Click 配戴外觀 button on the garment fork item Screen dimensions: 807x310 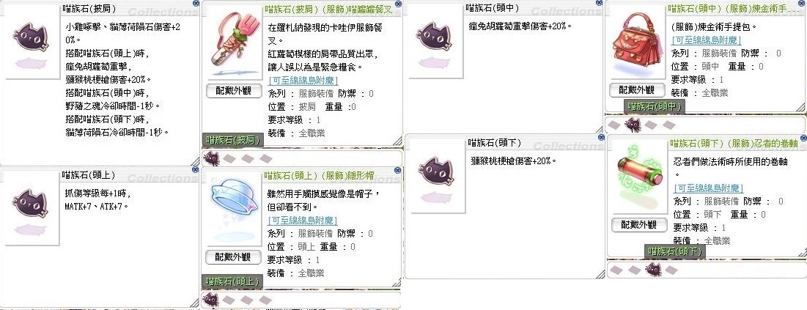click(233, 91)
